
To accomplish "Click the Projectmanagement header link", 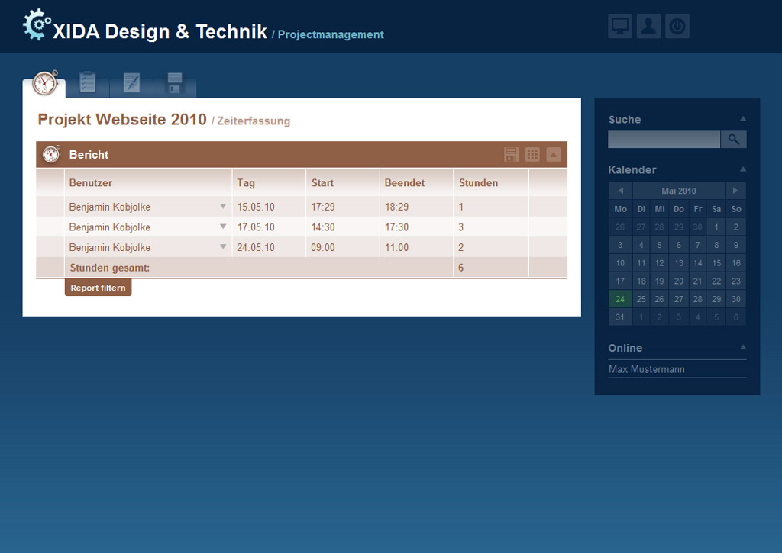I will pyautogui.click(x=331, y=34).
